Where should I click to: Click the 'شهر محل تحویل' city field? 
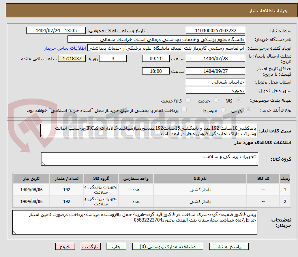[x=216, y=91]
